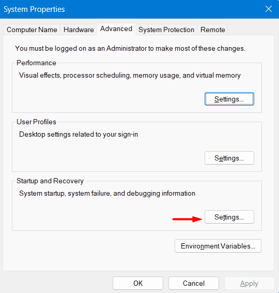The width and height of the screenshot is (279, 293).
Task: Open Startup and Recovery Settings
Action: click(x=229, y=217)
